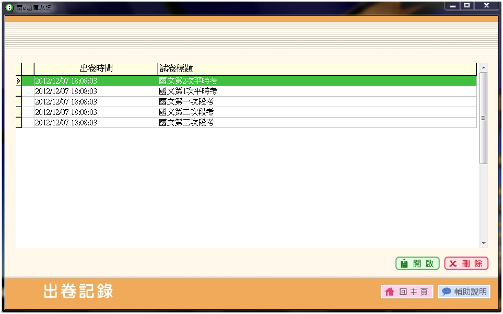Maximize the 南e題庫系統 window
The image size is (503, 314).
[467, 6]
